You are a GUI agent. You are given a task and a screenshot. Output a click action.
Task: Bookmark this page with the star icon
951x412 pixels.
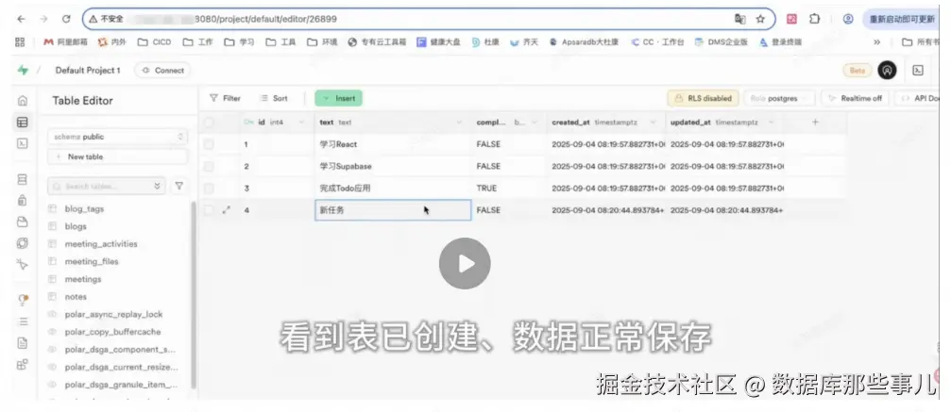click(x=760, y=19)
